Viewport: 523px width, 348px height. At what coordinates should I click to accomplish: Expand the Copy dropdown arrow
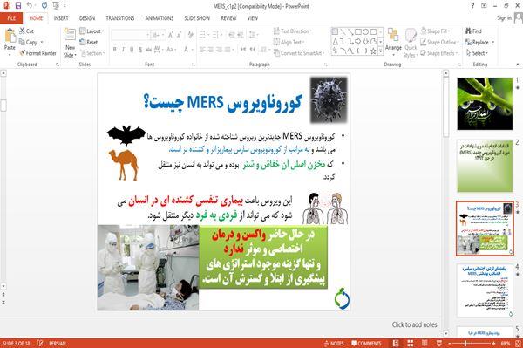click(x=42, y=42)
